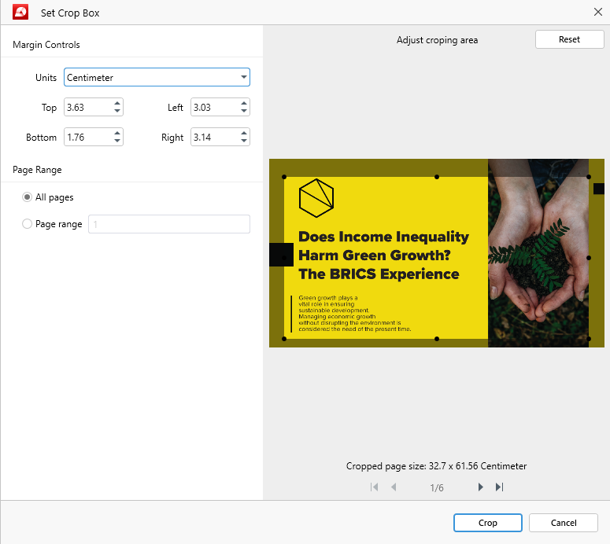Increase the Left margin value

(244, 103)
